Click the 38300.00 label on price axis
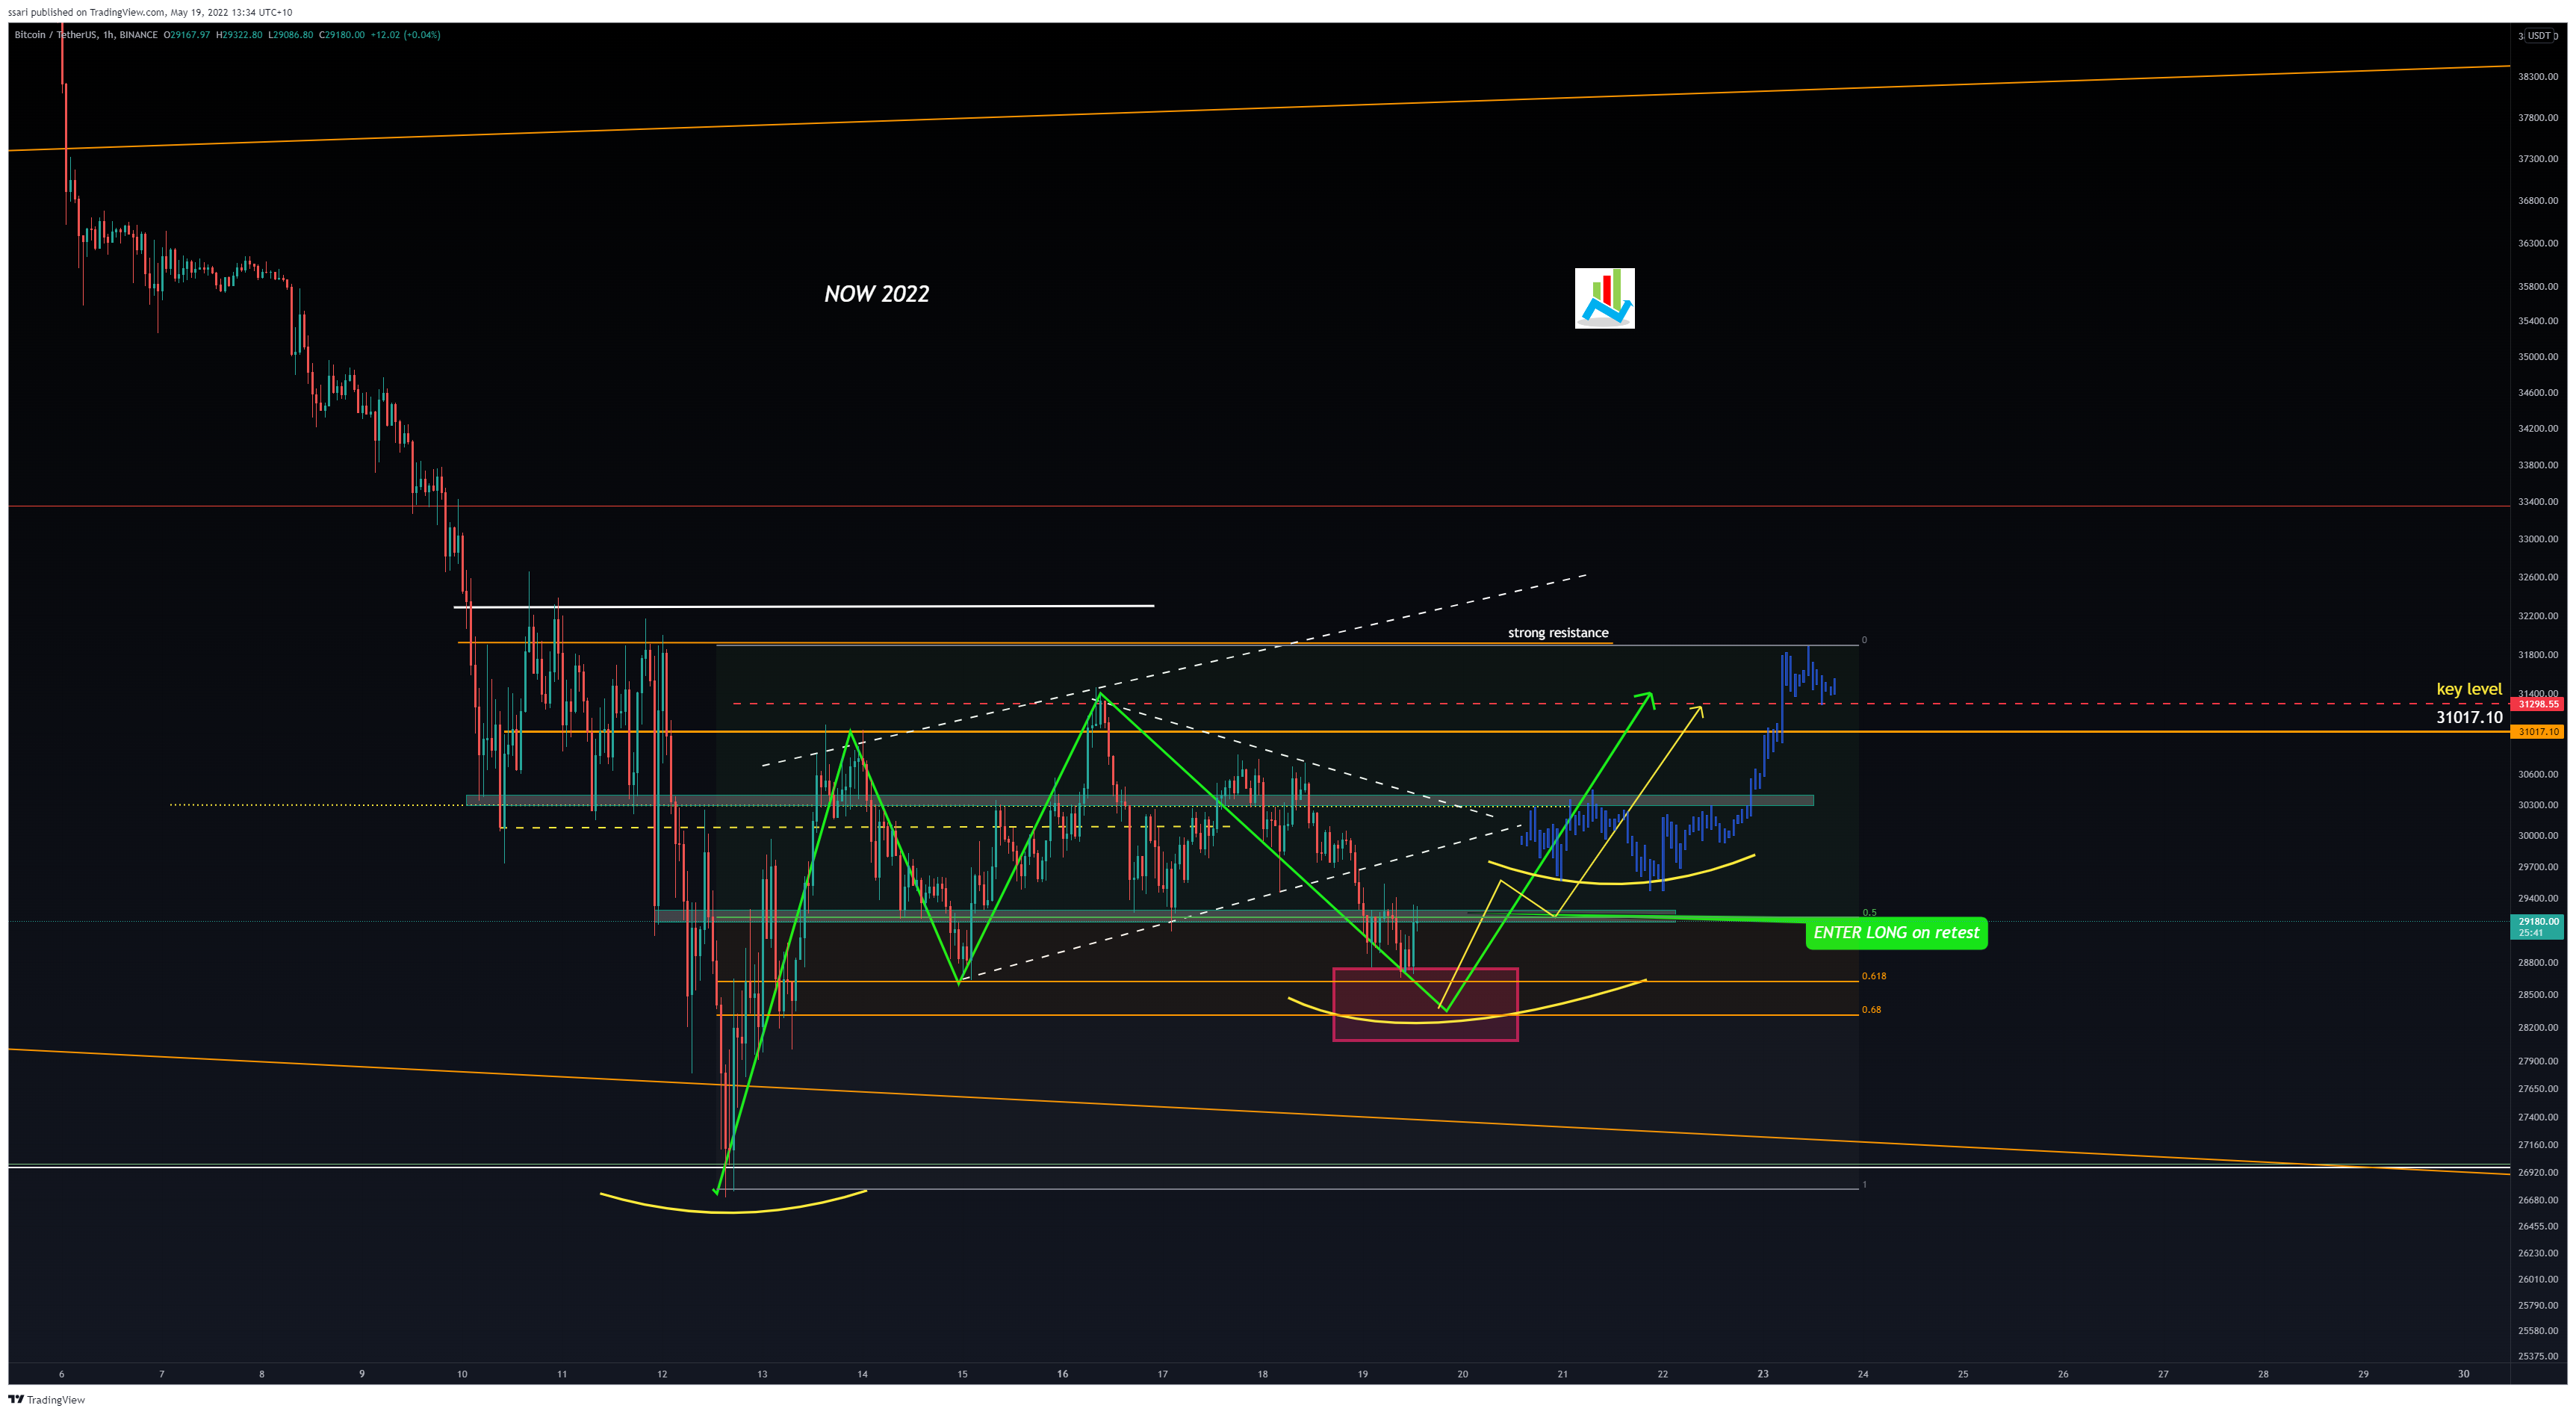Screen dimensions: 2576x1414 [x=2538, y=76]
